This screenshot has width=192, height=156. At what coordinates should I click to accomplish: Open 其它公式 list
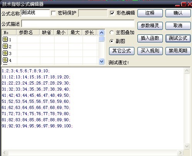point(122,51)
